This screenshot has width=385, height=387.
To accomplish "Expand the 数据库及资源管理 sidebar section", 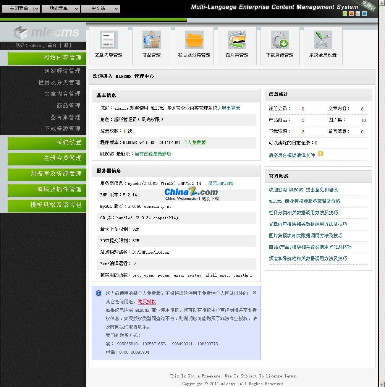I will [x=47, y=175].
